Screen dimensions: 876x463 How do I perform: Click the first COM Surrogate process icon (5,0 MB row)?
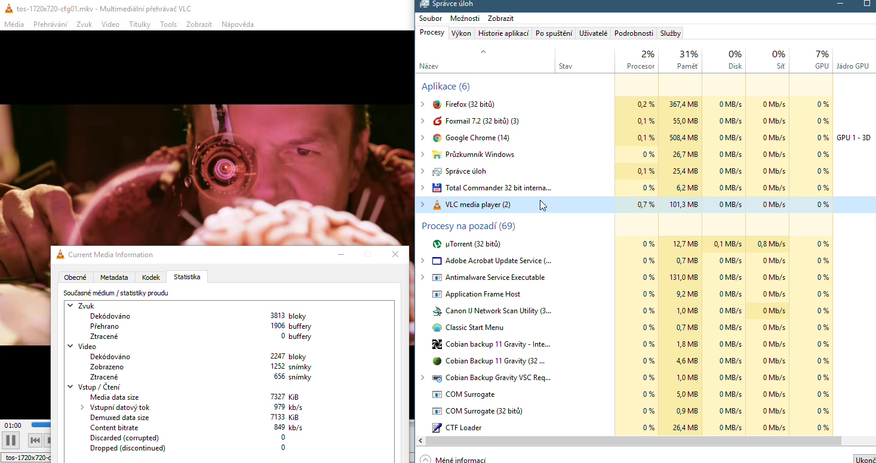coord(437,394)
